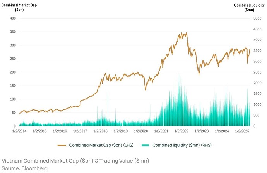This screenshot has width=267, height=173.
Task: Select the 1/2/2025 date label
Action: 241,131
